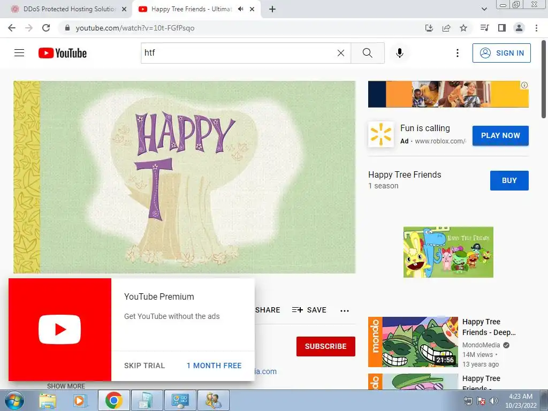Open the Happy Tree Friends season title
548x411 pixels.
point(405,174)
